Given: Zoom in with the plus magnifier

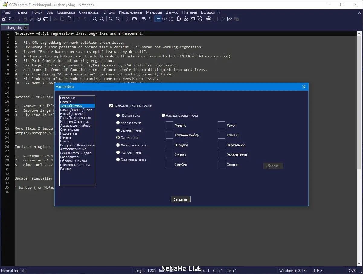Looking at the screenshot, I should tap(111, 19).
